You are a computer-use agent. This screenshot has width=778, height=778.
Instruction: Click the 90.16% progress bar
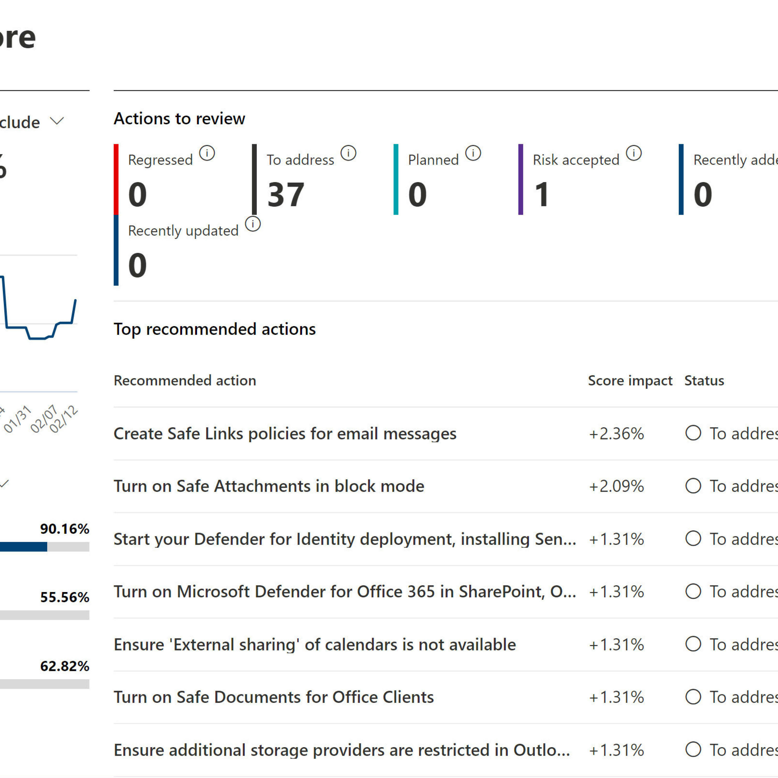[x=44, y=546]
